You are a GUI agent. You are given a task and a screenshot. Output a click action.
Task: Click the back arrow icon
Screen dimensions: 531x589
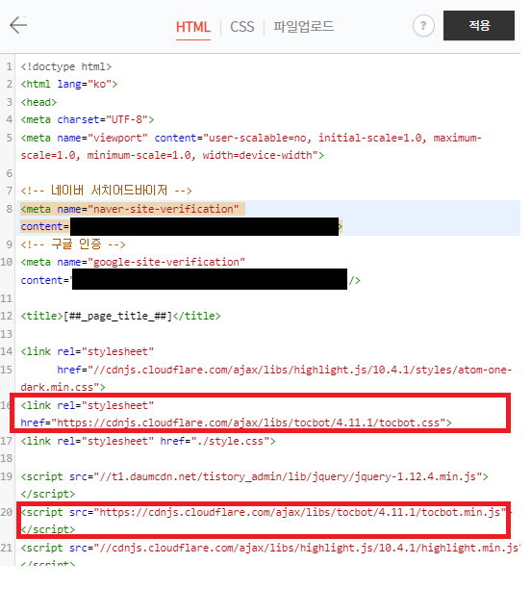(18, 25)
